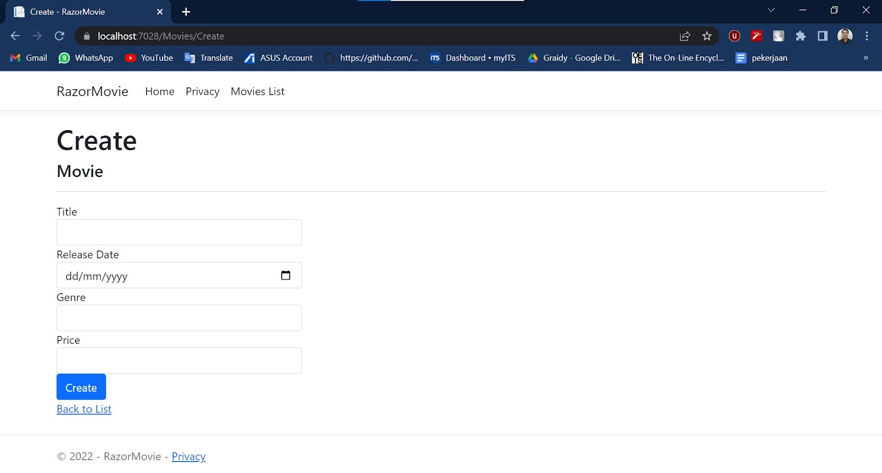
Task: Minimize the browser window
Action: 803,10
